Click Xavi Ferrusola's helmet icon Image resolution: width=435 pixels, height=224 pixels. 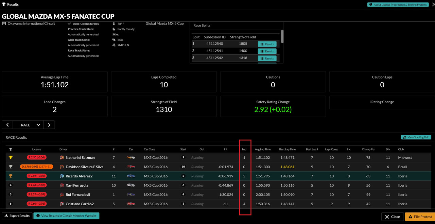pos(62,186)
